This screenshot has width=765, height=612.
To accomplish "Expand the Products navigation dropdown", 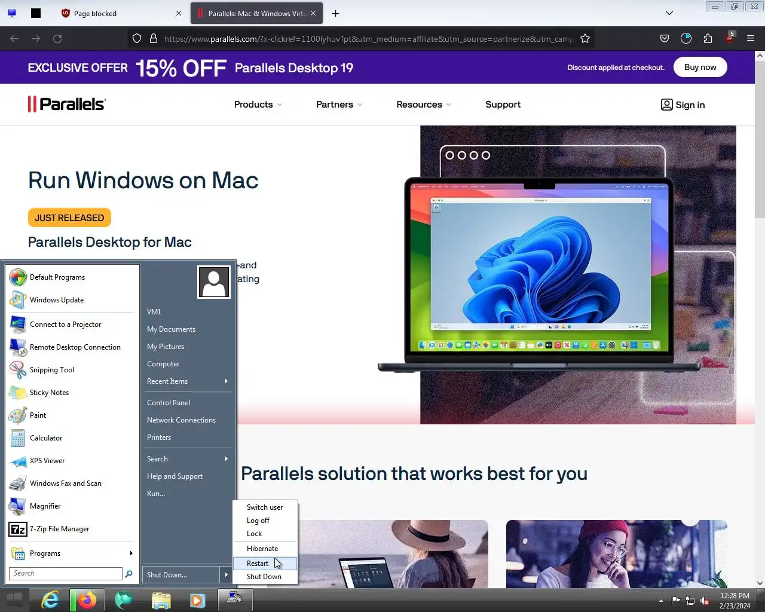I will pyautogui.click(x=258, y=105).
